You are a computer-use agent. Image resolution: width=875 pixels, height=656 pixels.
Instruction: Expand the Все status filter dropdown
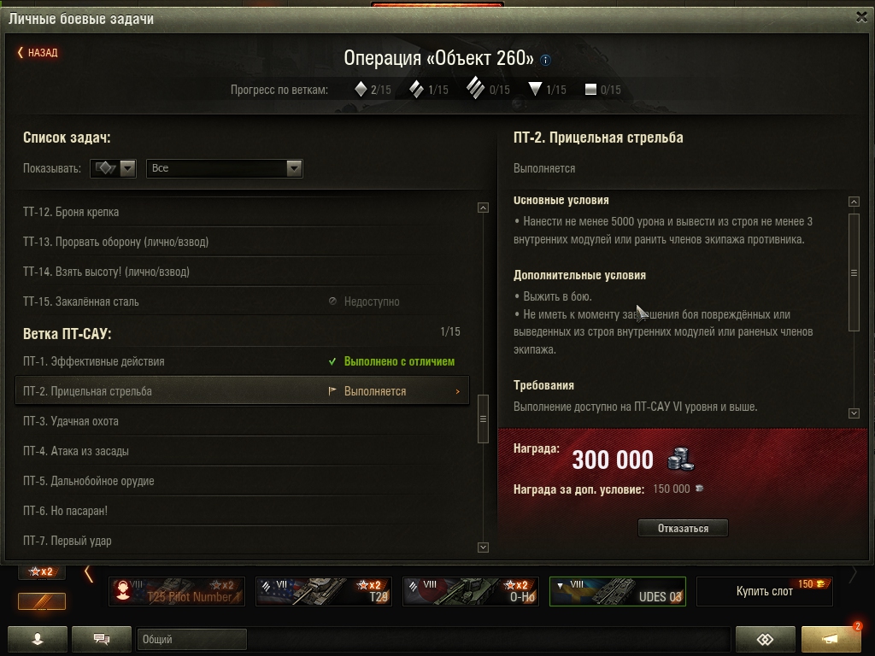[x=225, y=168]
